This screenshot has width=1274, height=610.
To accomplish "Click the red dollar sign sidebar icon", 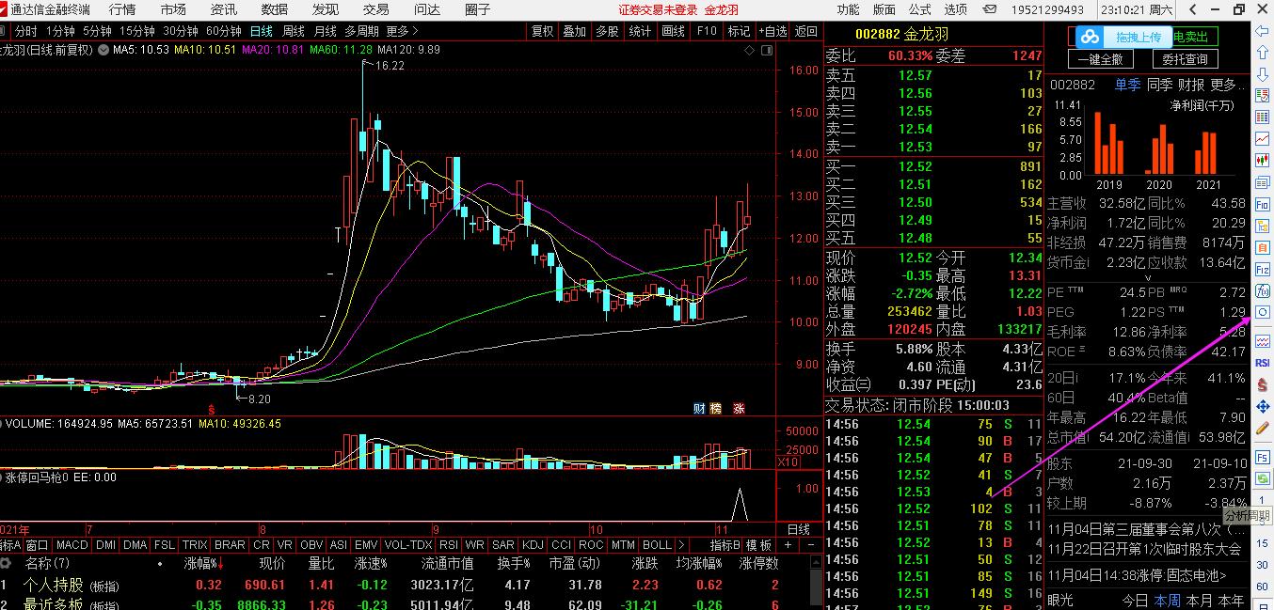I will click(x=1263, y=384).
